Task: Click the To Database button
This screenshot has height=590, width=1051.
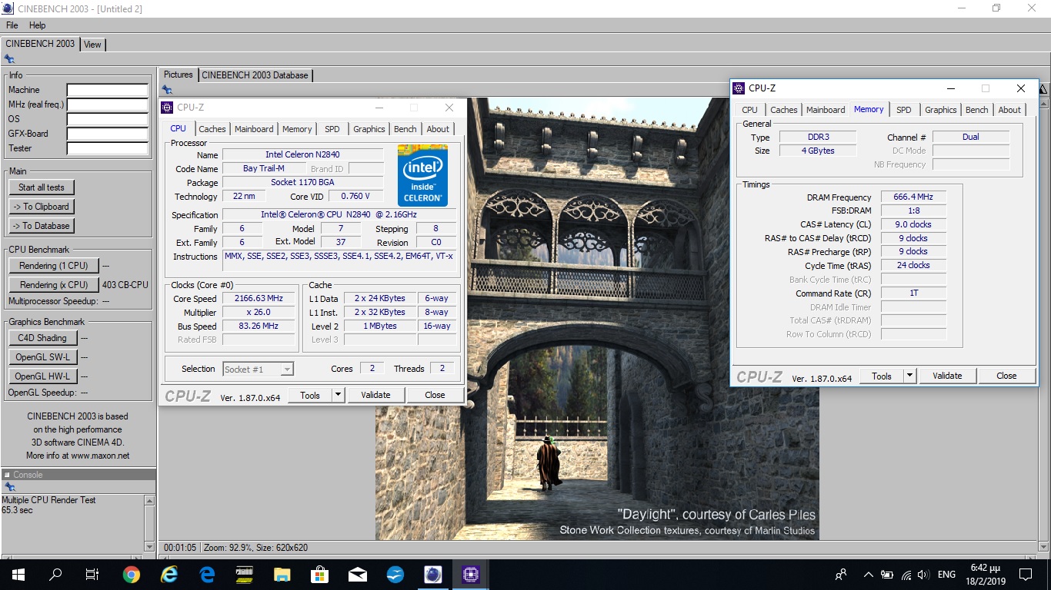Action: click(x=42, y=226)
